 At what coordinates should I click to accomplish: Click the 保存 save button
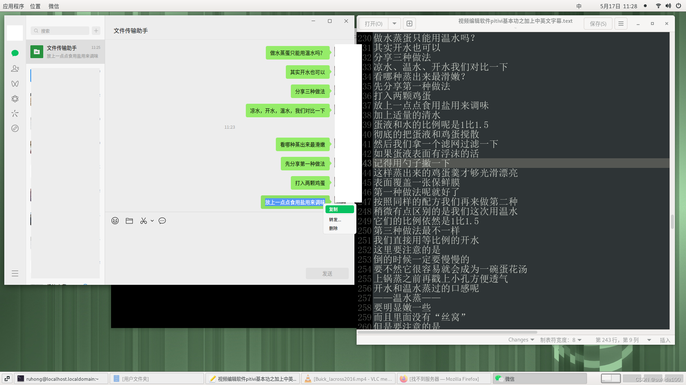tap(598, 24)
